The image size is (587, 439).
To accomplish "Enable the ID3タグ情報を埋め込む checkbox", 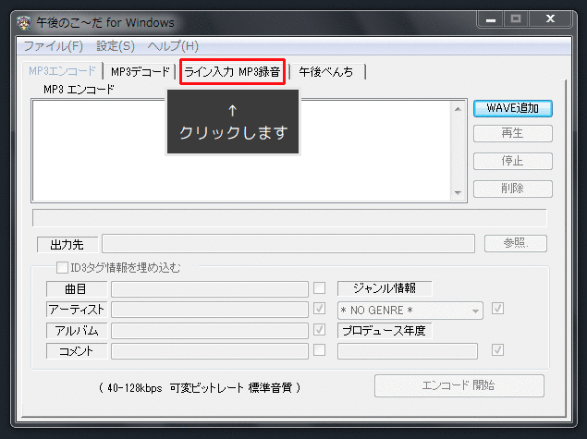I will [63, 268].
